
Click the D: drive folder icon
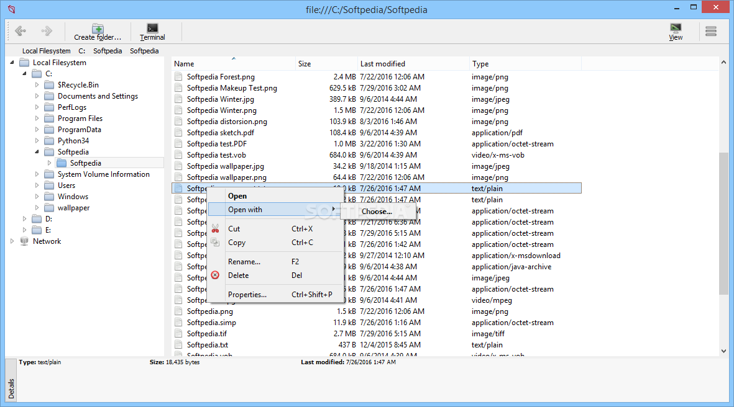[x=37, y=218]
